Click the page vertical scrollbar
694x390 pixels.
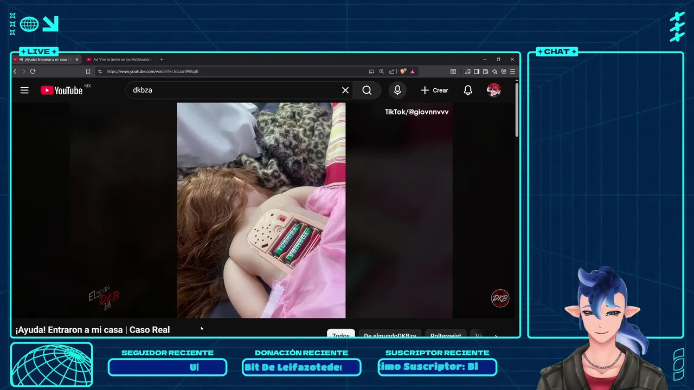(x=517, y=110)
